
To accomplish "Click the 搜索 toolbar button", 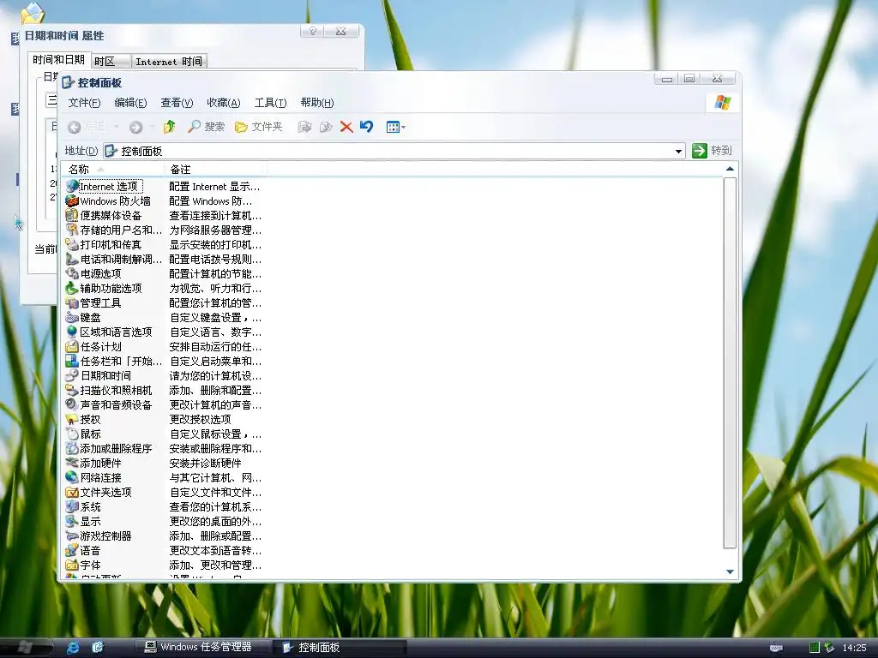I will 206,127.
